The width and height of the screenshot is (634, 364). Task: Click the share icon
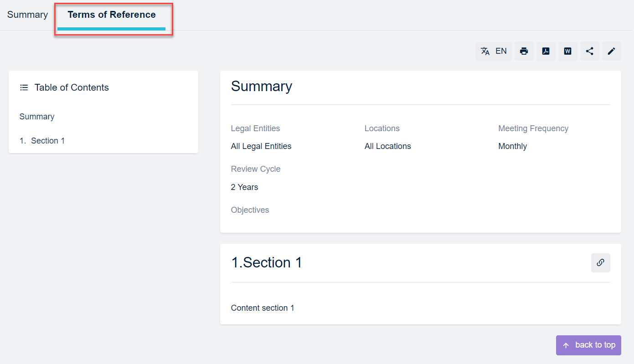pyautogui.click(x=589, y=51)
